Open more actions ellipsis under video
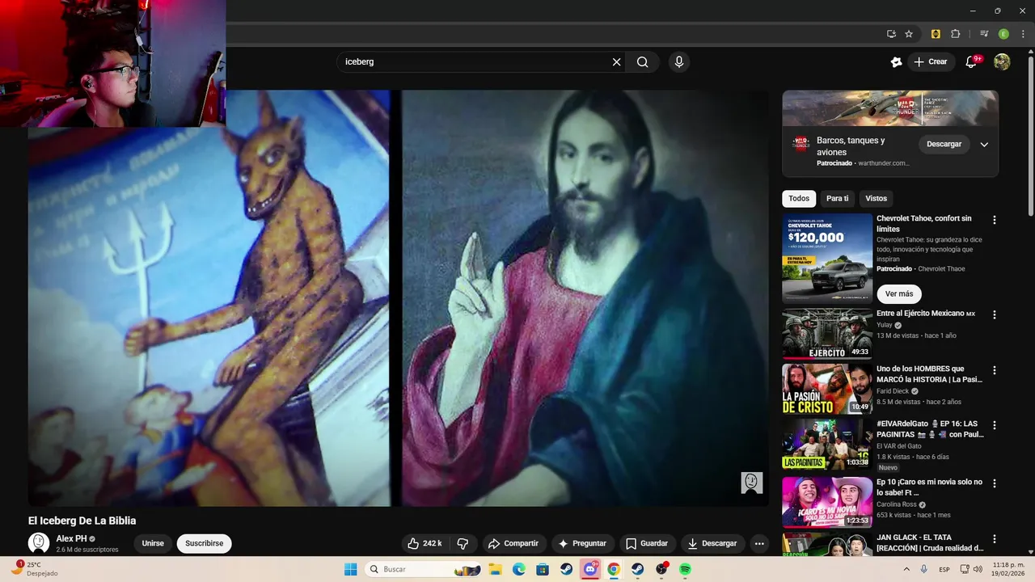This screenshot has width=1035, height=582. click(759, 543)
